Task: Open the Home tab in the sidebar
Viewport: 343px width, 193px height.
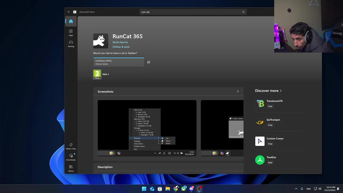Action: (x=71, y=21)
